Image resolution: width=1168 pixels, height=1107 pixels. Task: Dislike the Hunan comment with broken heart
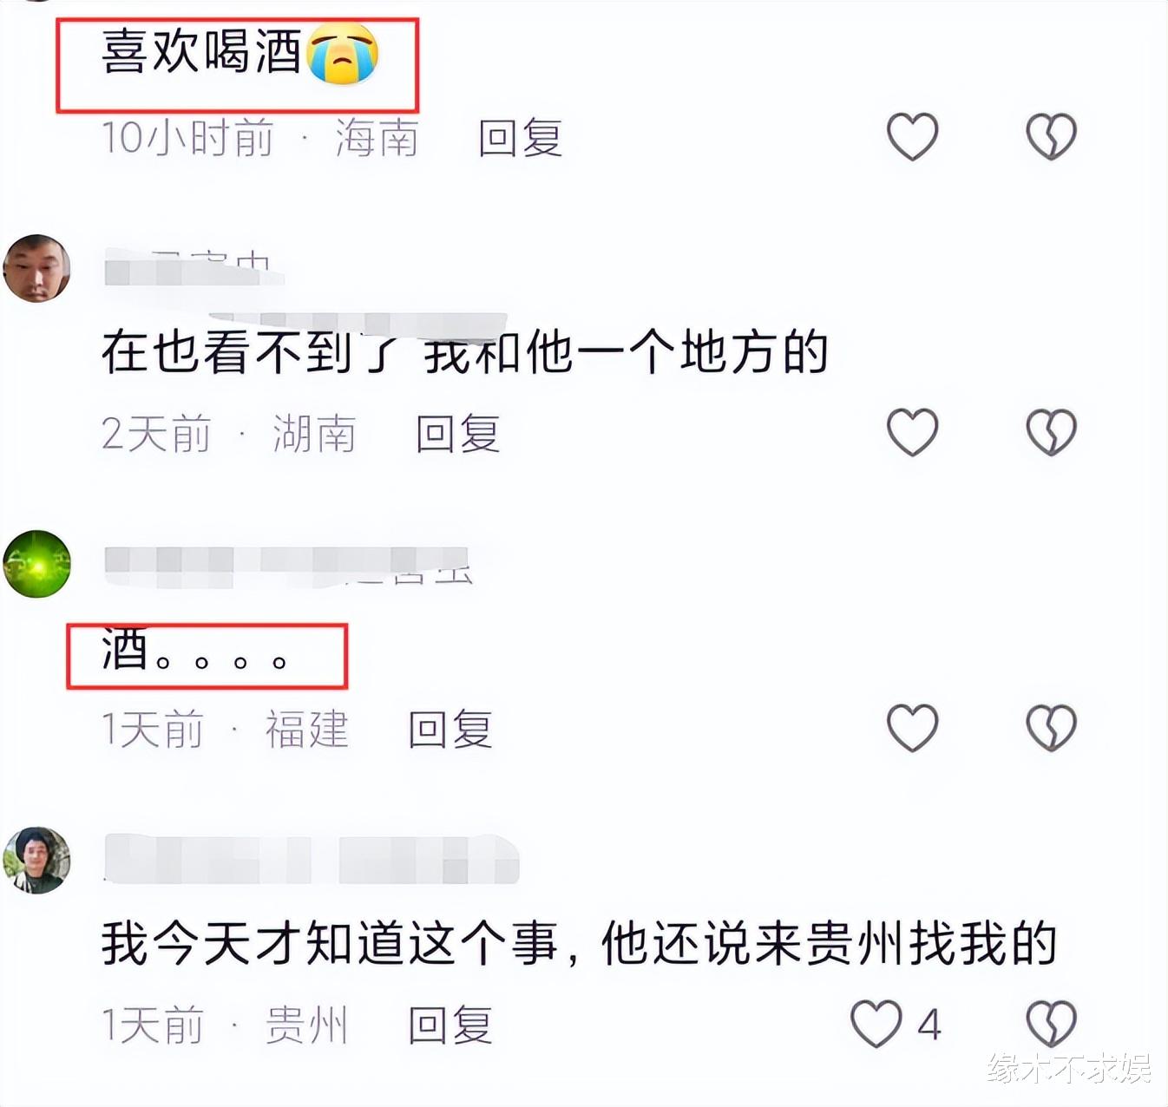1051,432
